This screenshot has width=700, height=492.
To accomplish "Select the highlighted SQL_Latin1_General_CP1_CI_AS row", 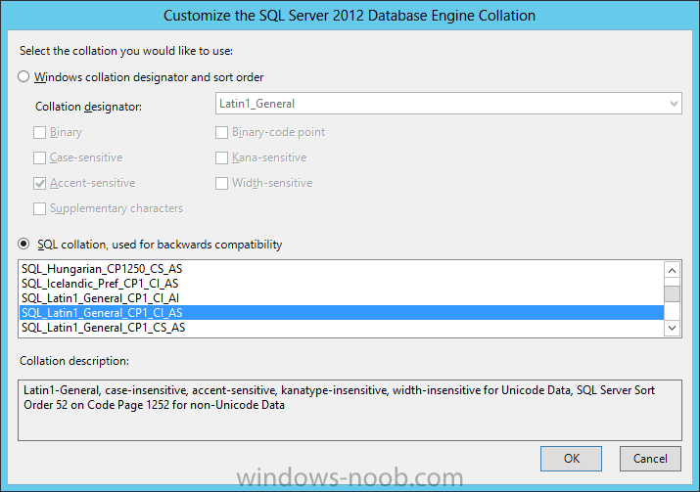I will coord(342,313).
